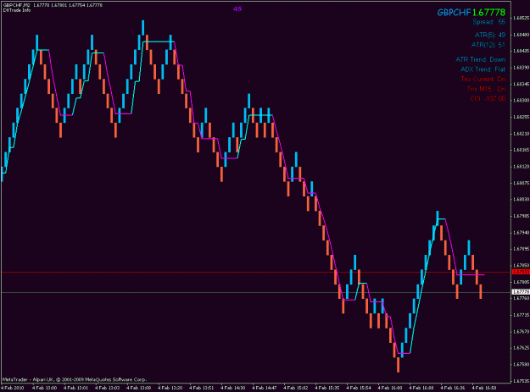Click the ATR(12): 51 value
The image size is (530, 392).
coord(488,45)
